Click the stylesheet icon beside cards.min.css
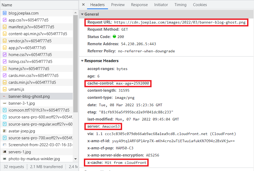The image size is (254, 171). click(5, 76)
